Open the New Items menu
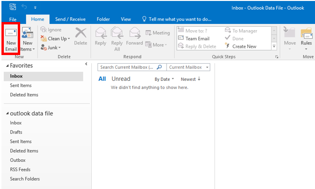This screenshot has width=315, height=189. tap(27, 39)
